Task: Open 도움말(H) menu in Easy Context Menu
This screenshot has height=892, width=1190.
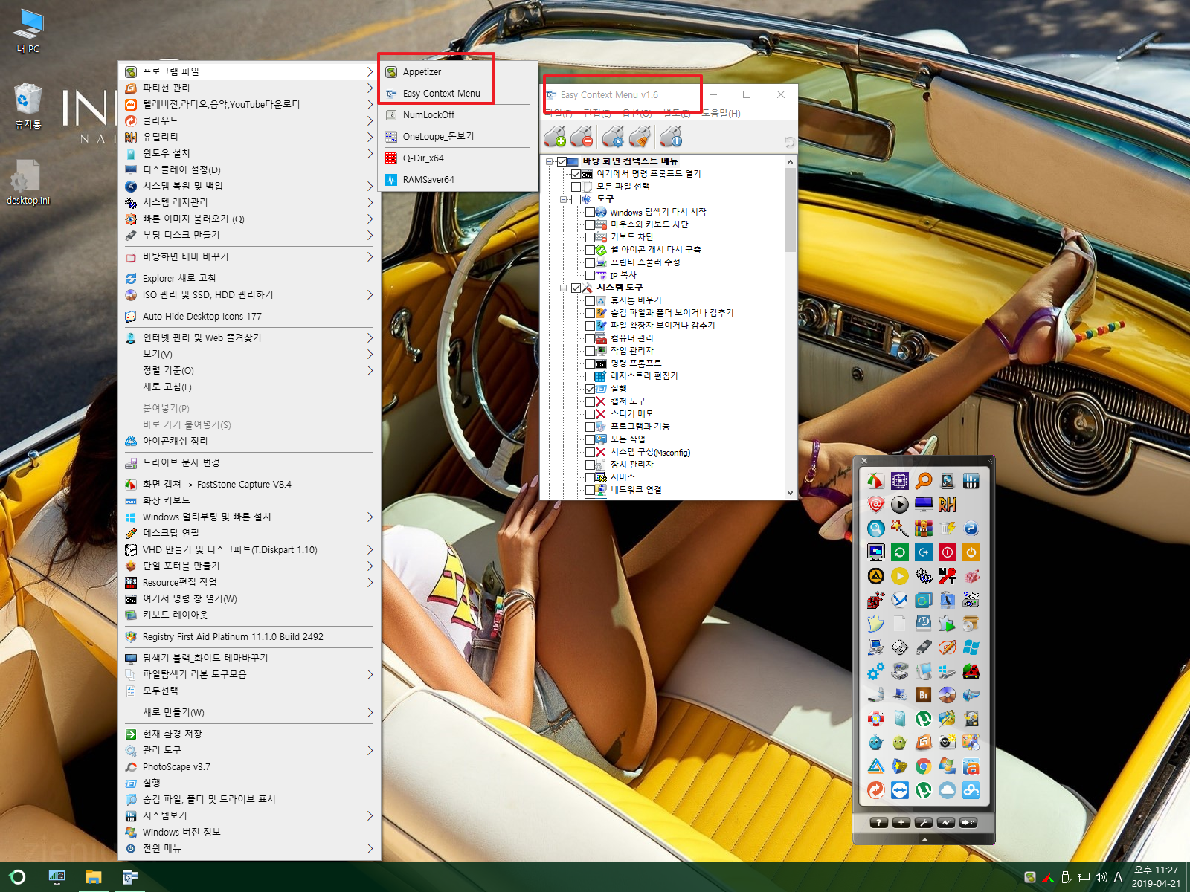Action: (x=721, y=114)
